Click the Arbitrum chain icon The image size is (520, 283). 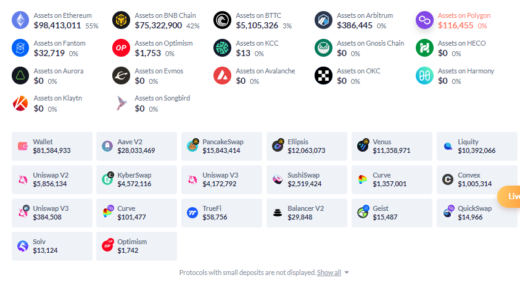(323, 20)
